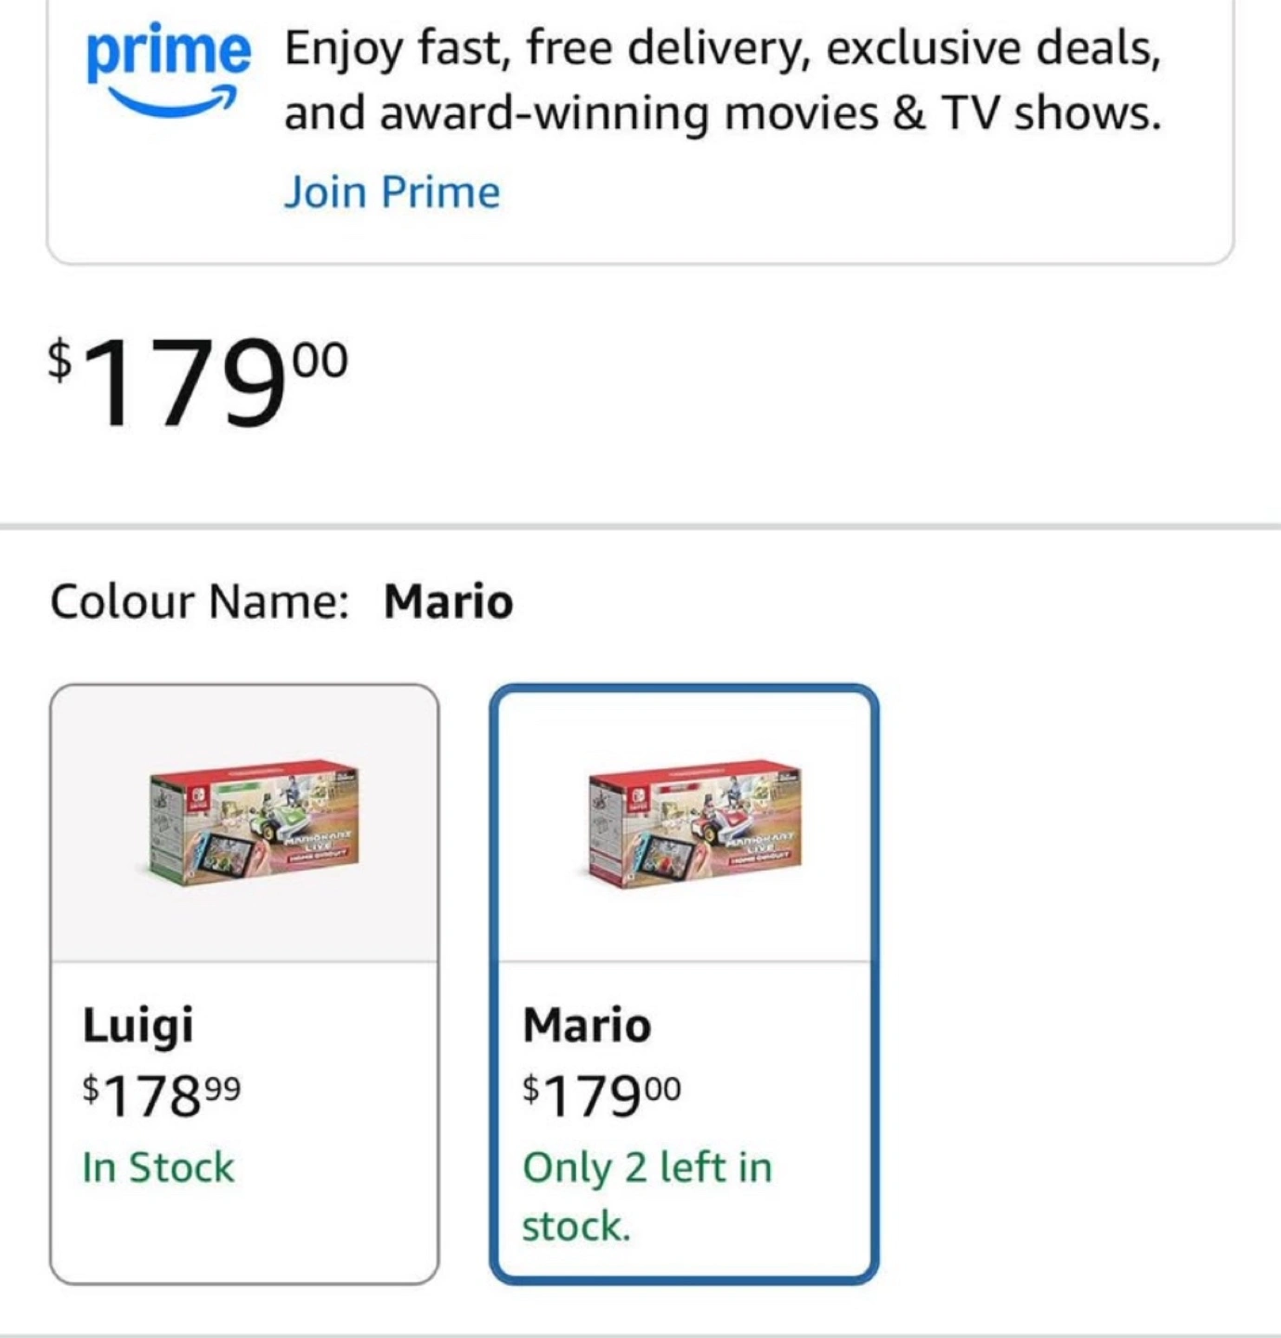
Task: Click the 'Colour Name:' label
Action: [199, 601]
